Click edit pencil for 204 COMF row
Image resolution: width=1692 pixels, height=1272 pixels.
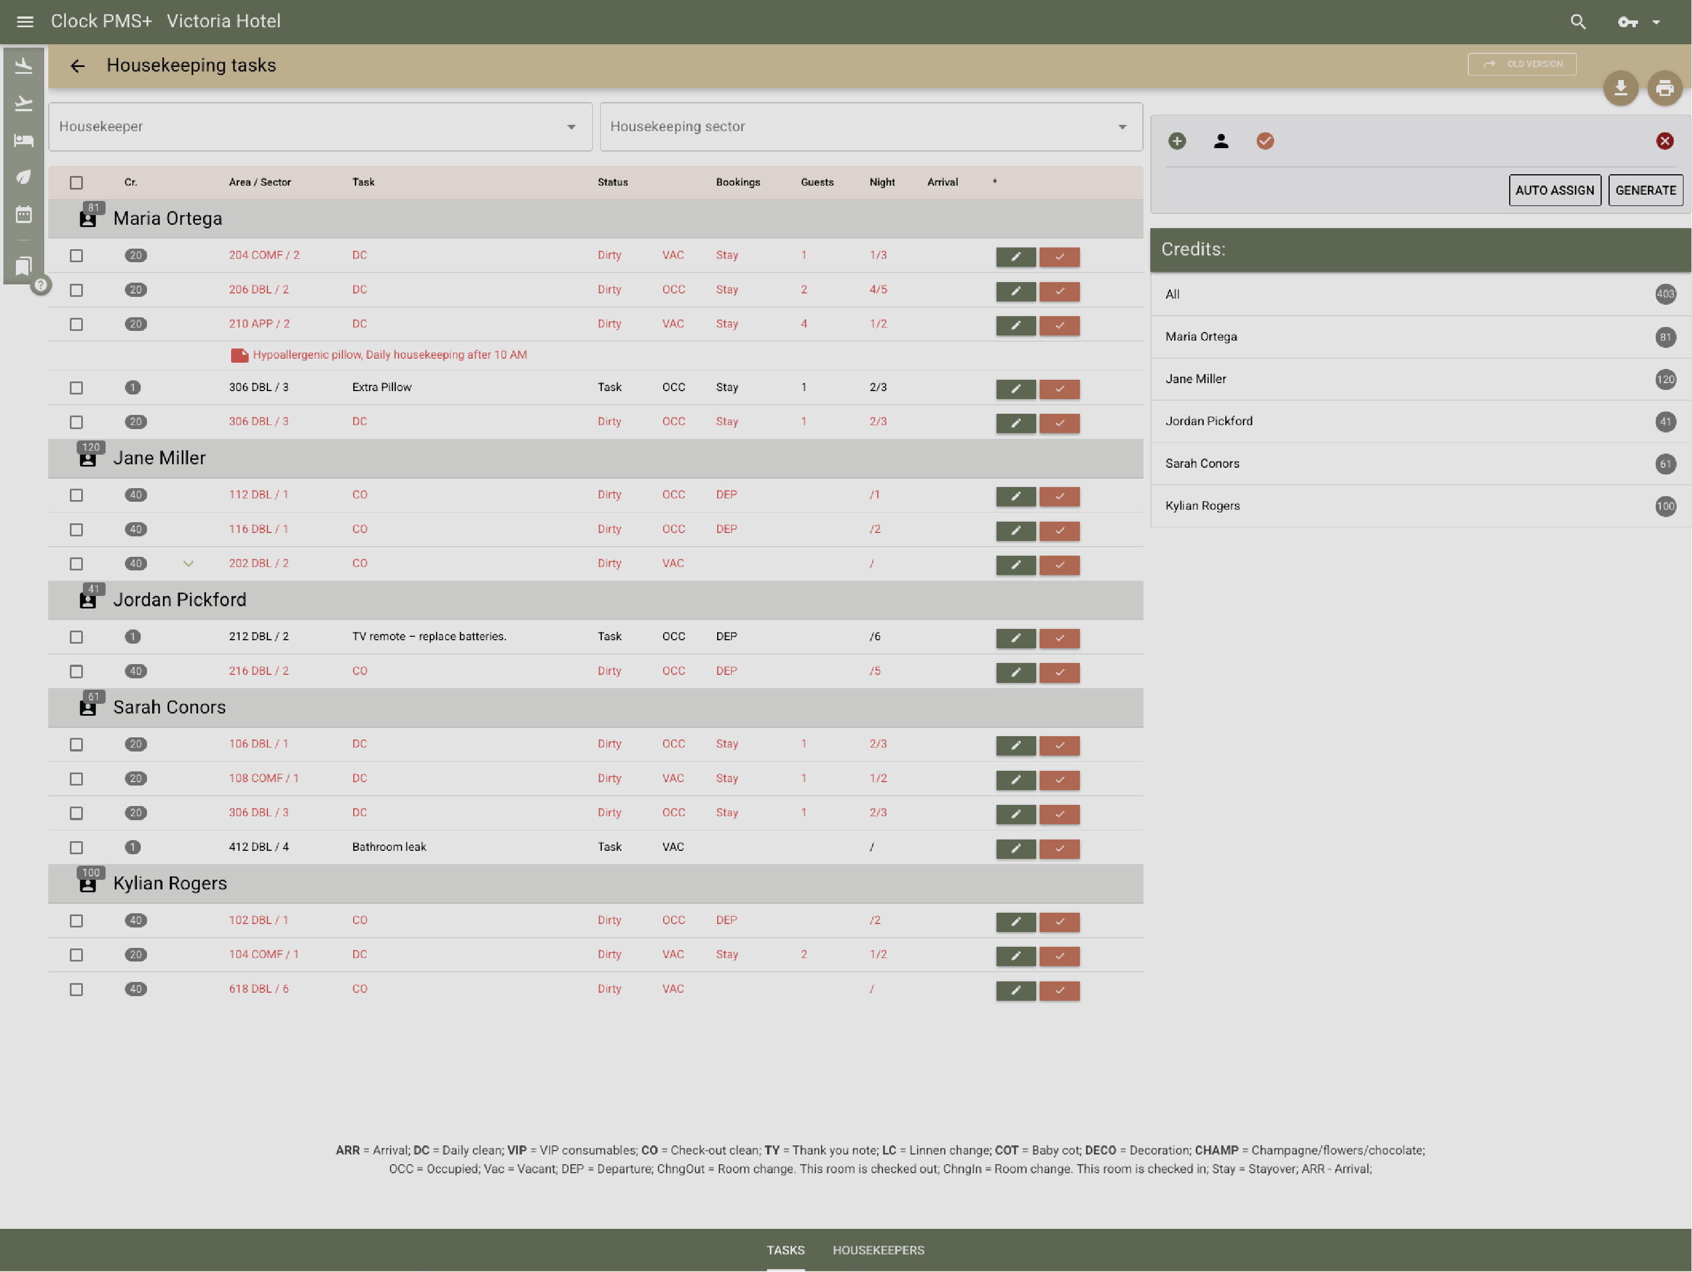point(1015,257)
